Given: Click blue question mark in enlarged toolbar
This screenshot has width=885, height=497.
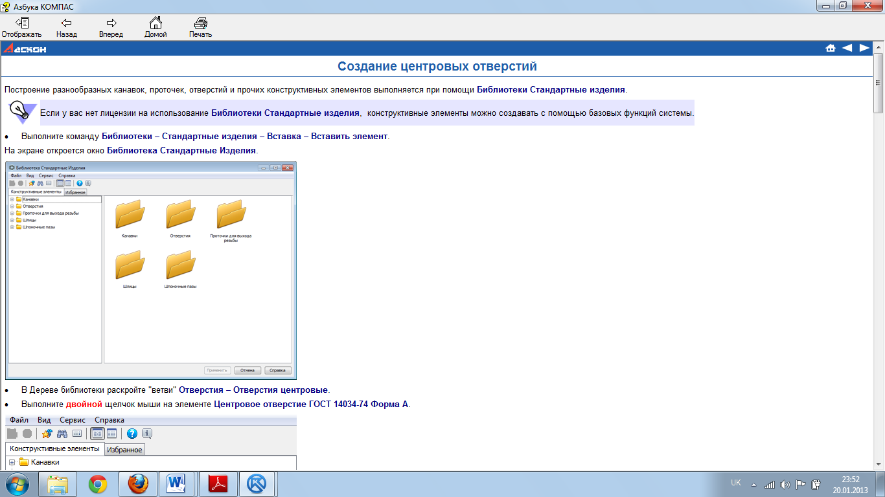Looking at the screenshot, I should 132,434.
